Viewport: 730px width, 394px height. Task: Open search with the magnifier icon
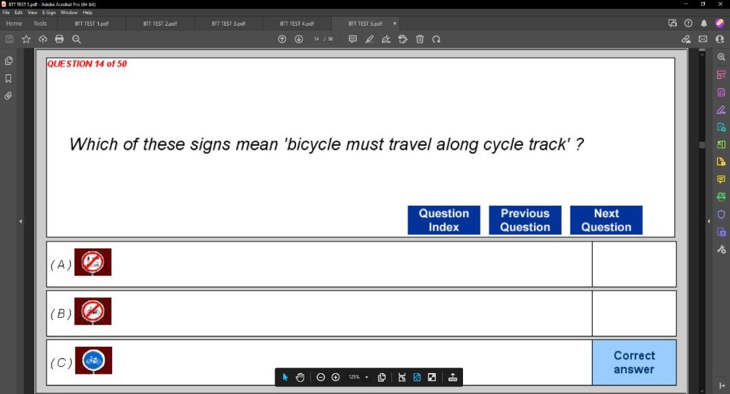pos(76,39)
